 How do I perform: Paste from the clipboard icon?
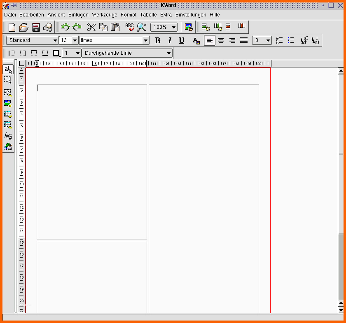coord(115,27)
